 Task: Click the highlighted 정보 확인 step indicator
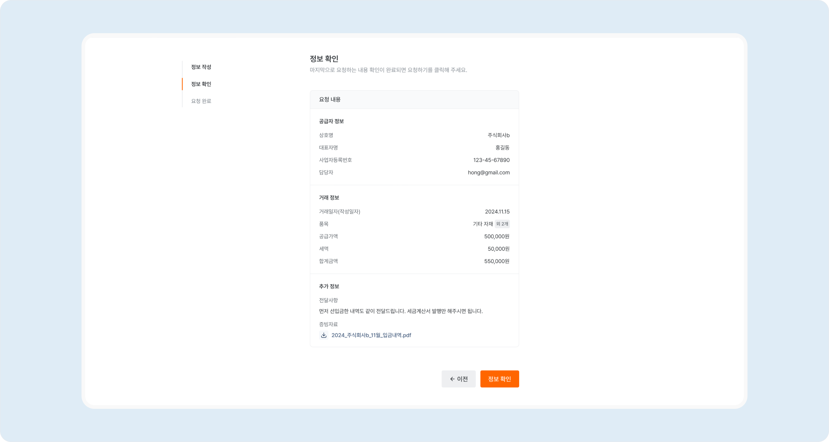201,83
